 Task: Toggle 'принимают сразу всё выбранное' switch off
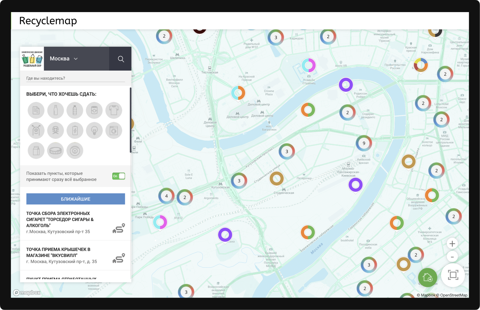[x=119, y=176]
